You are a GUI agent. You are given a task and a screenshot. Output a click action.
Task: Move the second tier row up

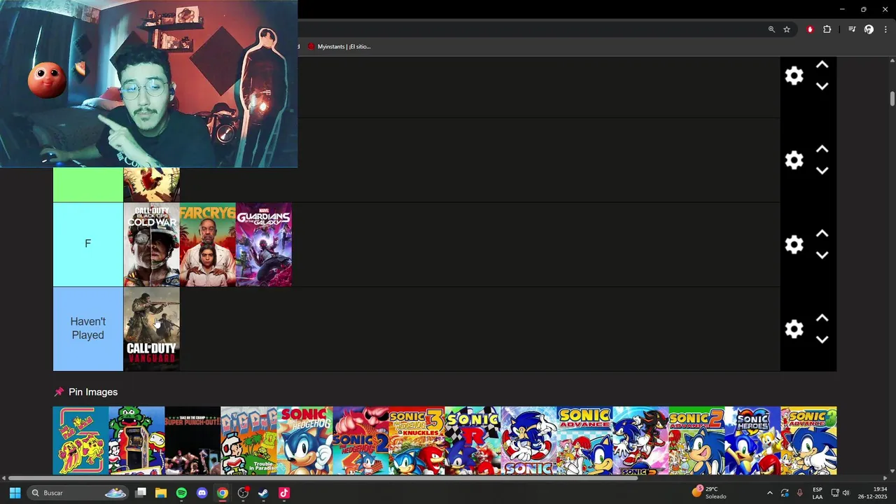click(822, 149)
